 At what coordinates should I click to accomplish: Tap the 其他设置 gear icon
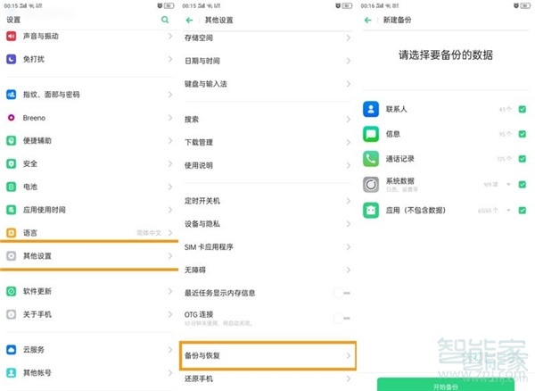tap(12, 256)
